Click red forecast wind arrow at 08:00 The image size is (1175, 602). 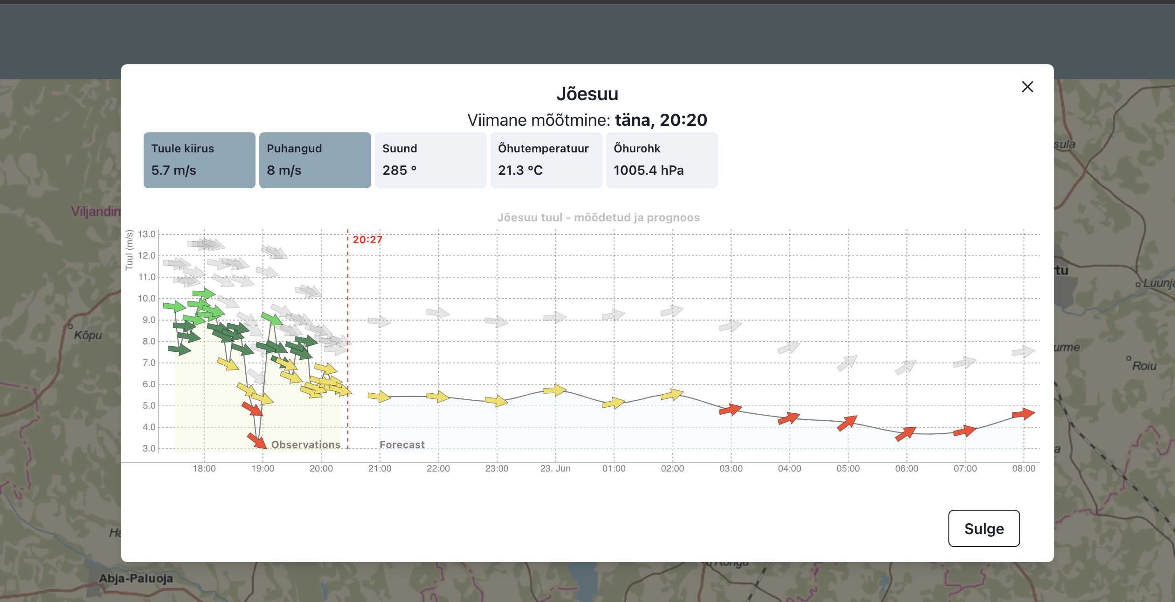[1023, 413]
